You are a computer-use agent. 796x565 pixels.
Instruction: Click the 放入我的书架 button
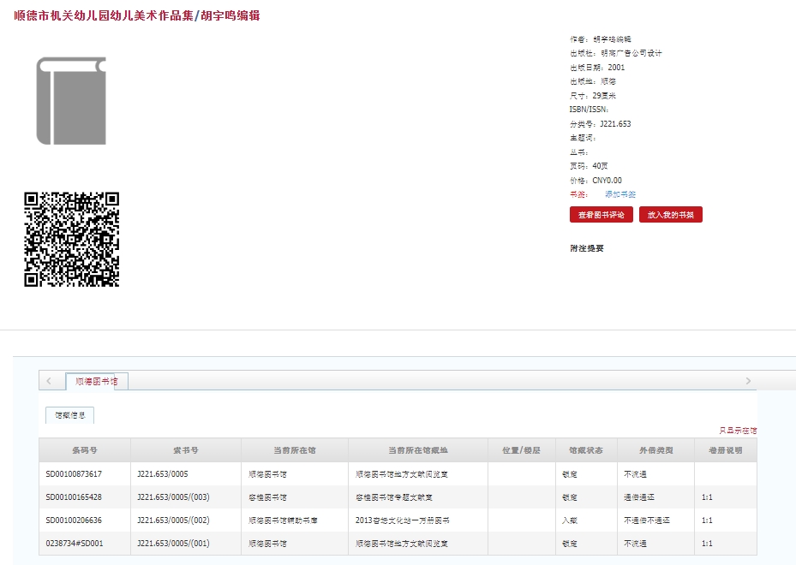[670, 215]
